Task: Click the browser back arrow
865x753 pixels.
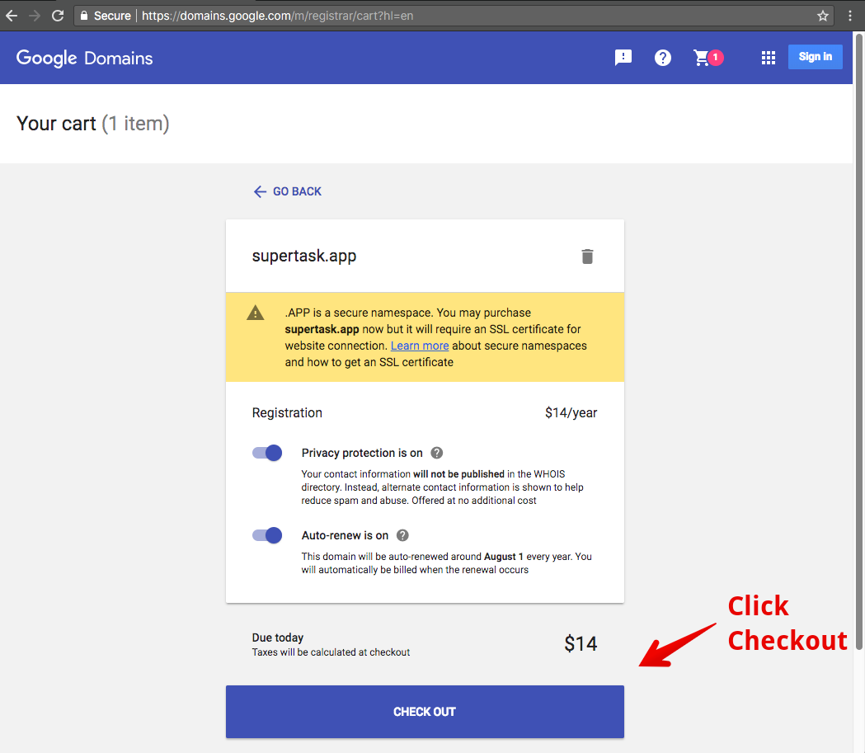Action: 12,16
